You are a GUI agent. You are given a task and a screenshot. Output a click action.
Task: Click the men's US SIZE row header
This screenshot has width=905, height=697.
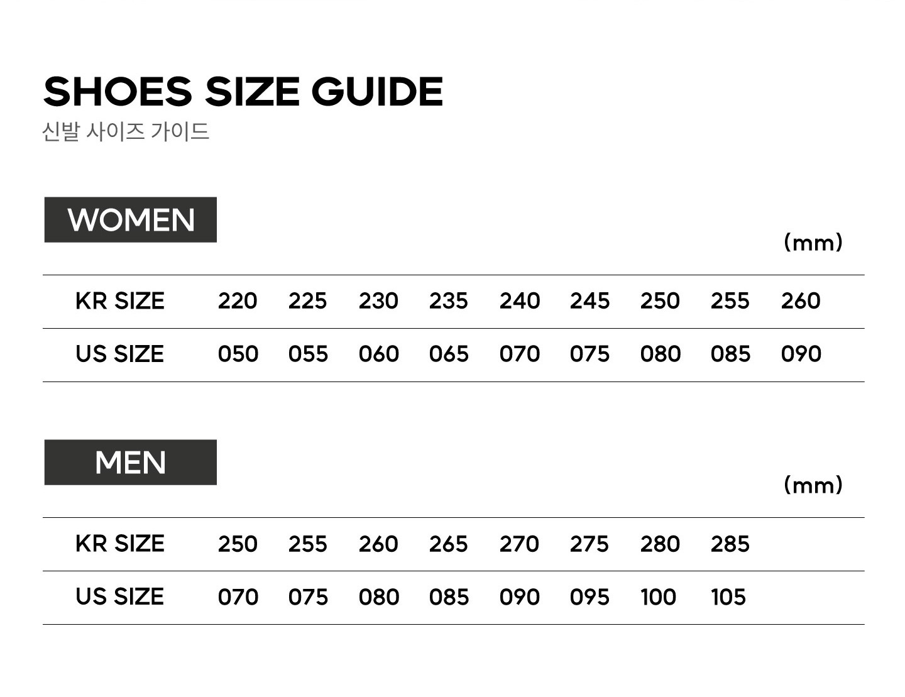119,596
